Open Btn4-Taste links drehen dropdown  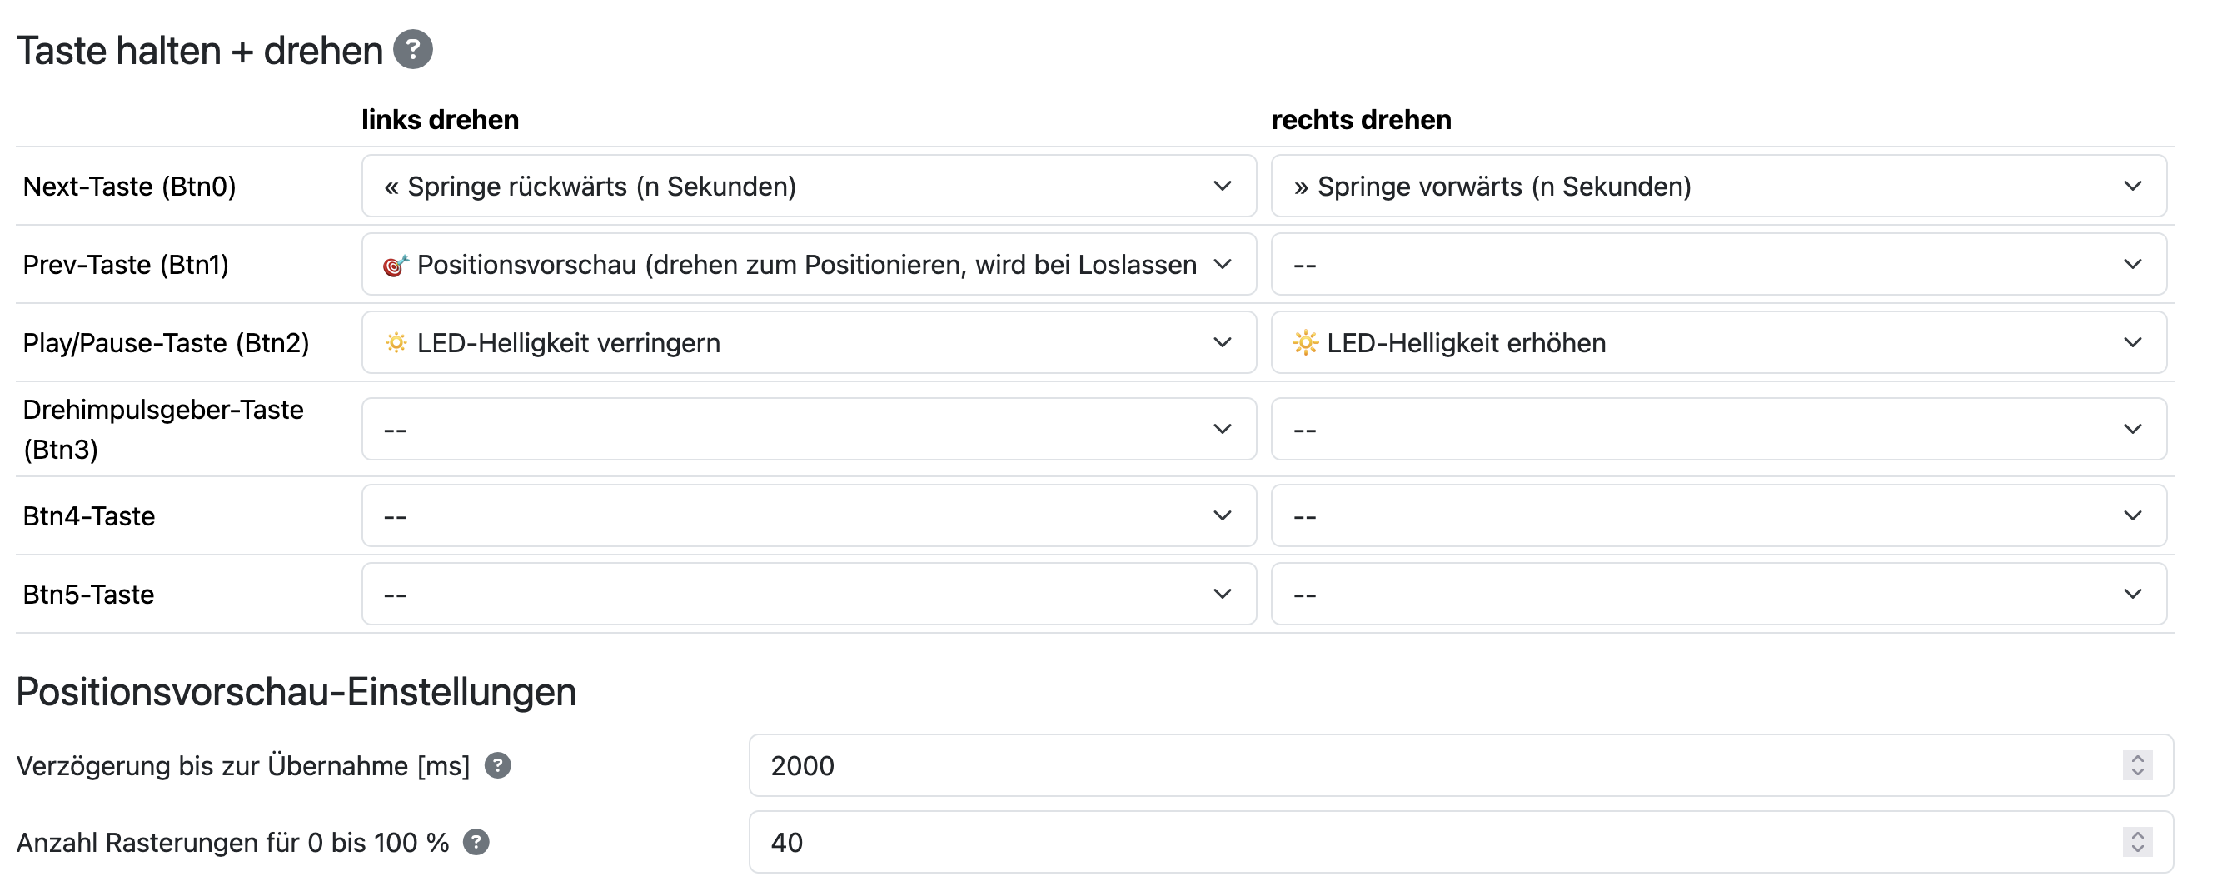click(809, 515)
